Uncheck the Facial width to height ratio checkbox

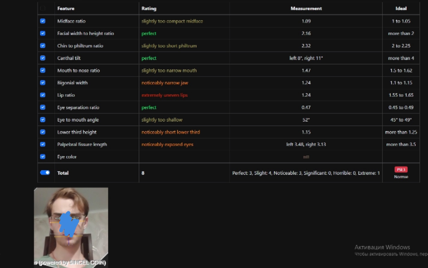point(43,33)
